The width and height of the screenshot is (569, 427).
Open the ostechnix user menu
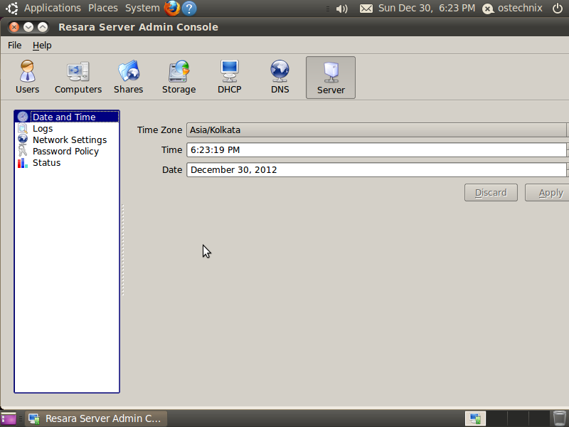[x=512, y=9]
